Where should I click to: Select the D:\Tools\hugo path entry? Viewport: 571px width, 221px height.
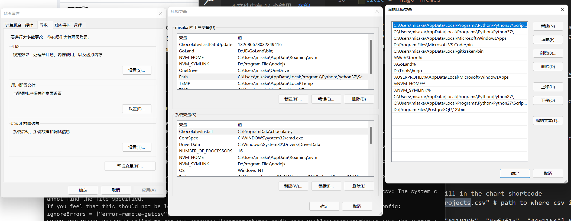click(x=460, y=71)
